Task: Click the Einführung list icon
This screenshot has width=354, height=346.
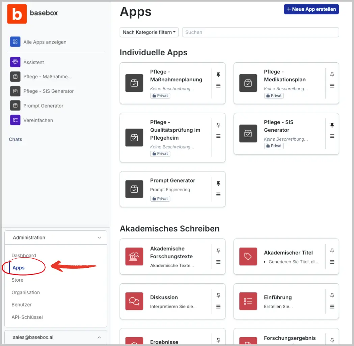Action: (248, 301)
